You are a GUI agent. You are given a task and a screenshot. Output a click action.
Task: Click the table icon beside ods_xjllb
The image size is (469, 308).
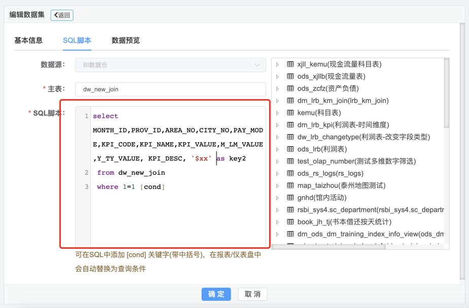291,76
